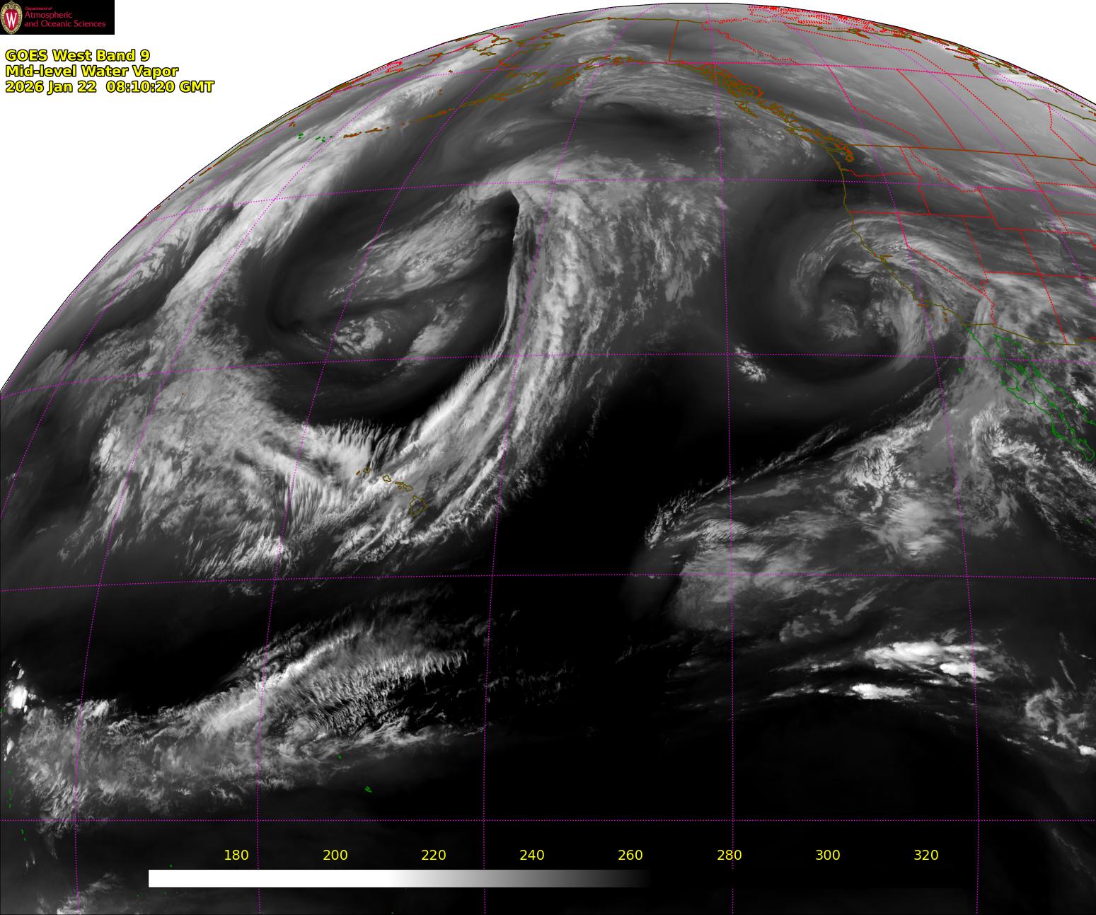This screenshot has width=1096, height=915.
Task: Click the 220 color scale label
Action: point(433,855)
